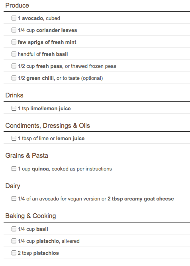Screen dimensions: 190x266
Task: Click the Condiments, Dressings & Oils heading
Action: pos(47,125)
